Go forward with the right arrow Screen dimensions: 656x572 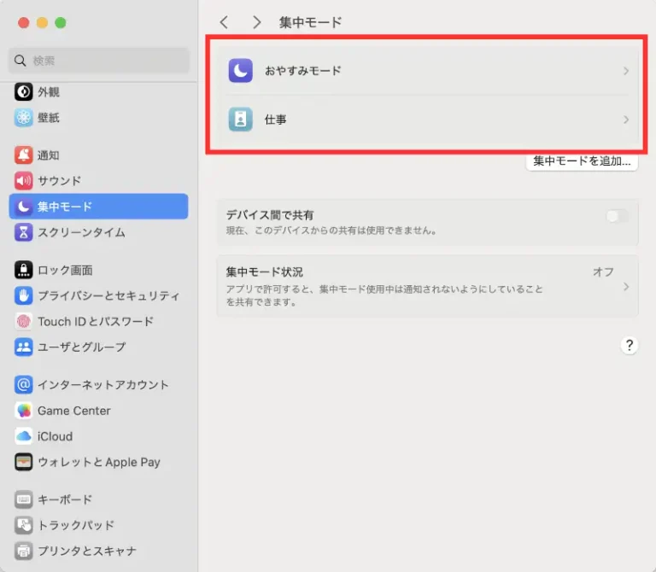[256, 22]
